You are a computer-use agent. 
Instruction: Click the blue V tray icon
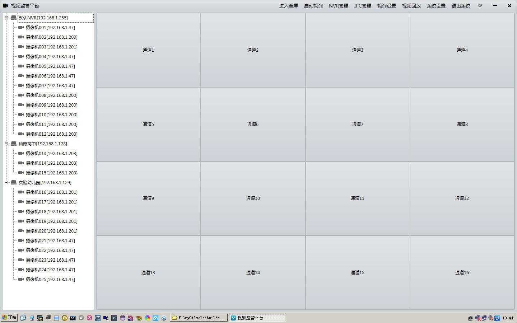coord(497,318)
